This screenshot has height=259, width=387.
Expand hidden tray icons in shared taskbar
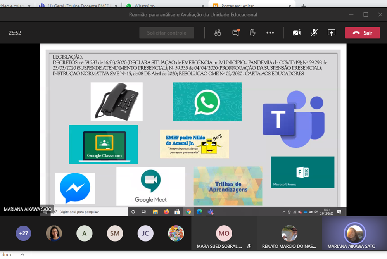coord(283,212)
